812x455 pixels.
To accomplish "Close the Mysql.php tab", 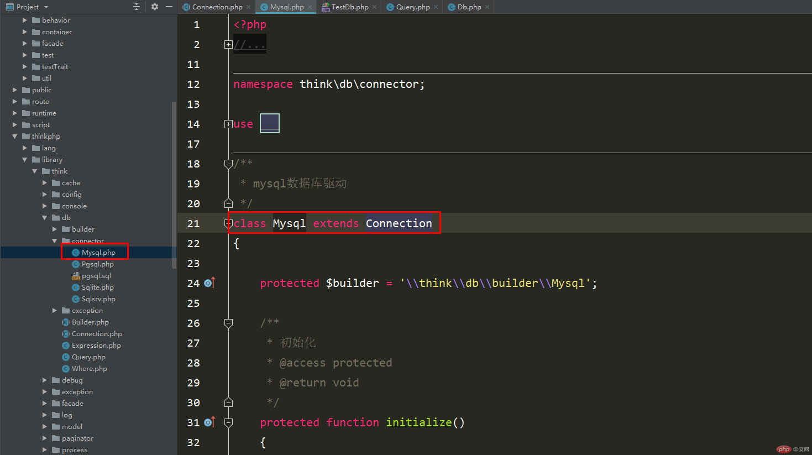I will [310, 7].
